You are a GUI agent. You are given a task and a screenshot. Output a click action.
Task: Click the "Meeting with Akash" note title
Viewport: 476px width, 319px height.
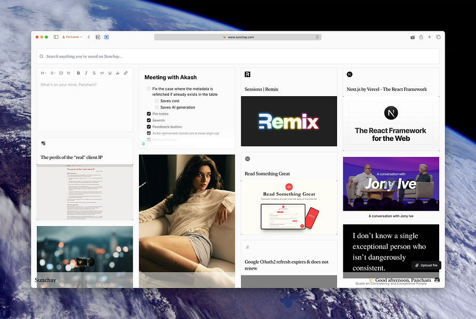point(170,77)
